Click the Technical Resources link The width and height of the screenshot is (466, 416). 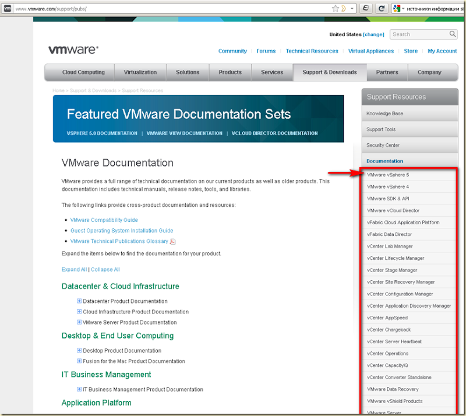[312, 51]
